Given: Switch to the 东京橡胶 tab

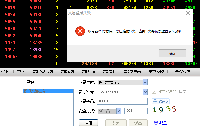Looking at the screenshot, I should click(x=156, y=71).
